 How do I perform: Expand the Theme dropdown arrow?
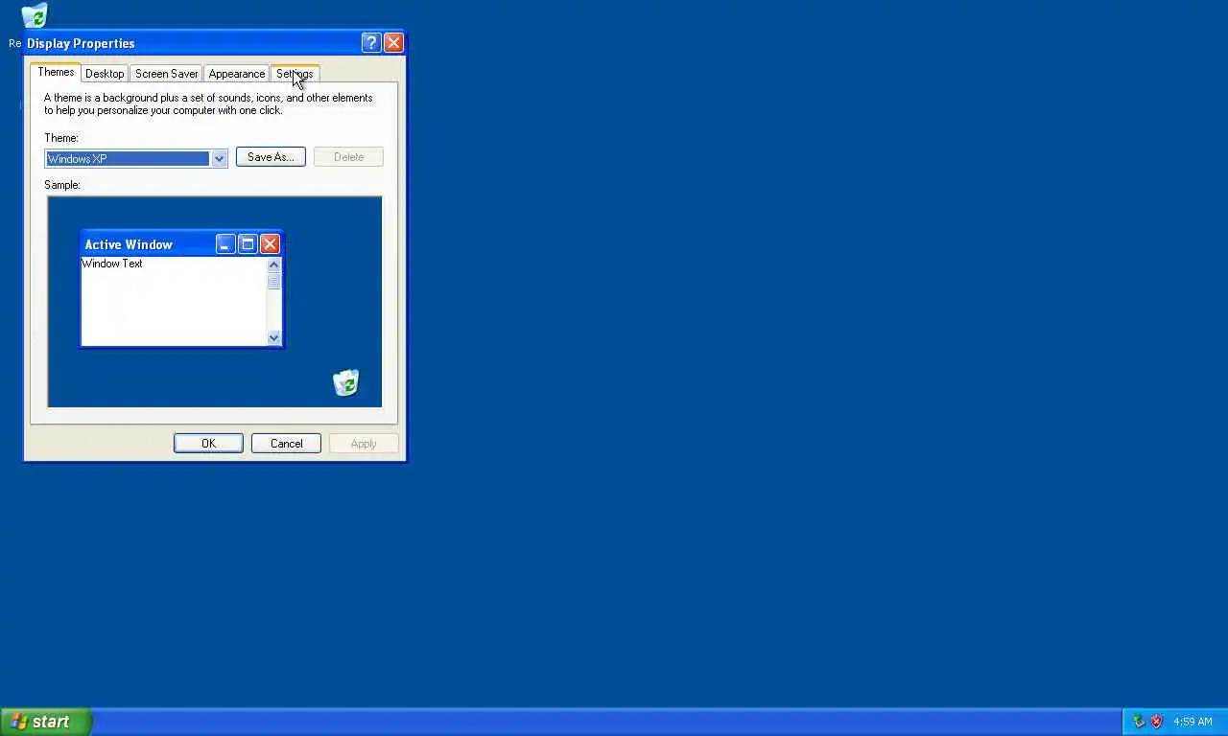(219, 159)
